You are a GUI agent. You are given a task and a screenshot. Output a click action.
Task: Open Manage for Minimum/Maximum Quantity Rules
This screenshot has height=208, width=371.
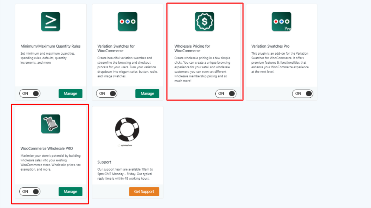(70, 93)
